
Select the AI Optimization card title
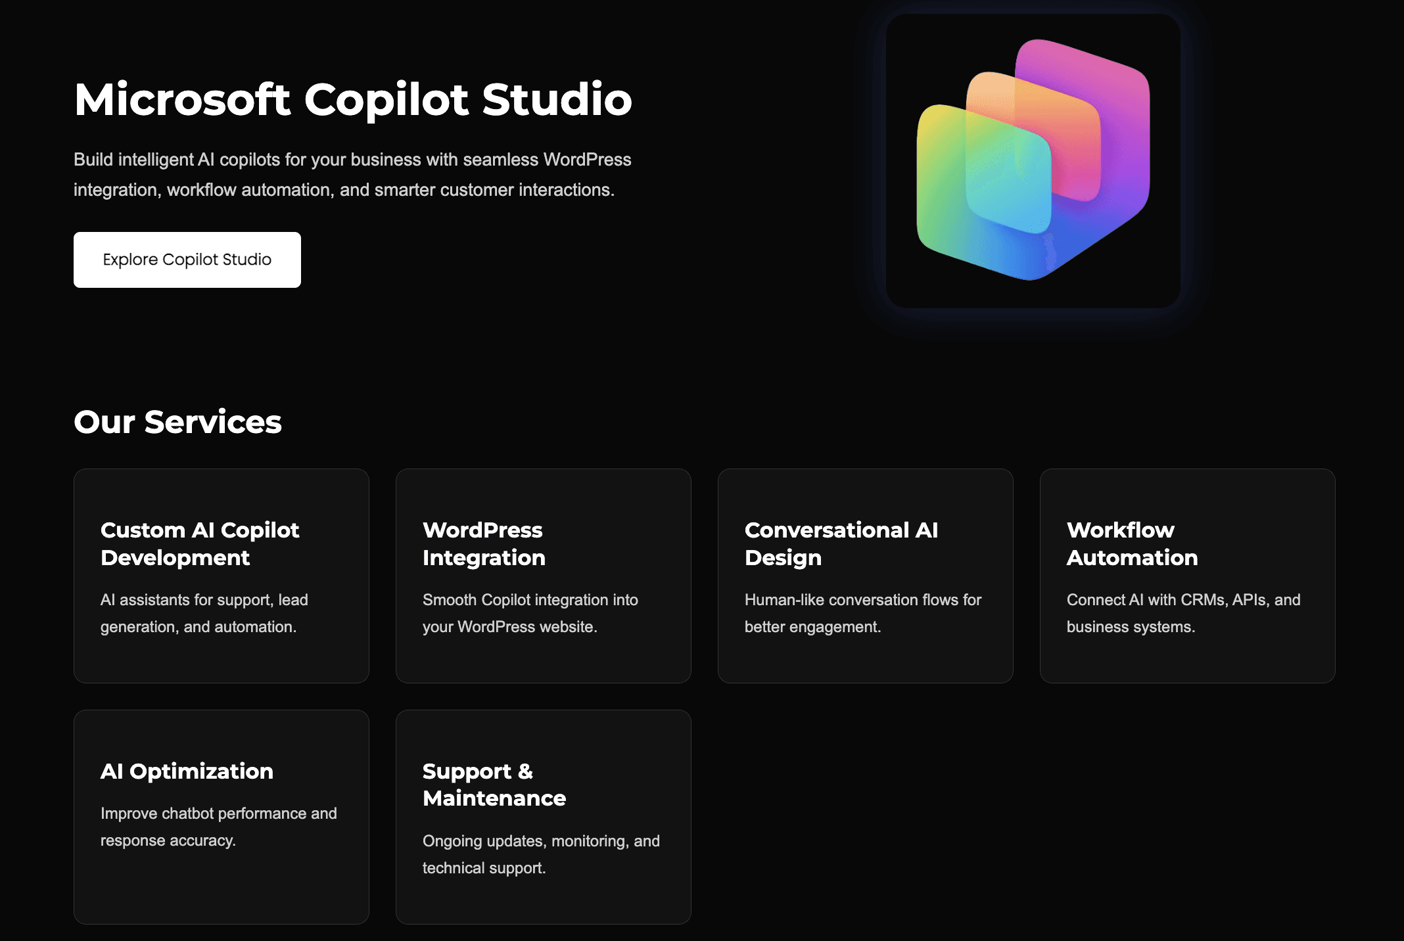[x=187, y=771]
